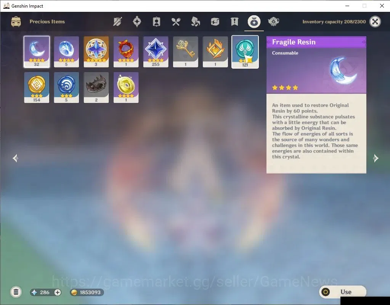
Task: Click the Fragile Resin title in detail panel
Action: click(x=294, y=42)
